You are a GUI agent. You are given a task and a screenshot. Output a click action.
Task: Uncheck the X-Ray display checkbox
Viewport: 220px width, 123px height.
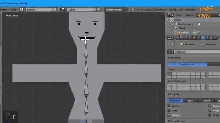click(210, 110)
